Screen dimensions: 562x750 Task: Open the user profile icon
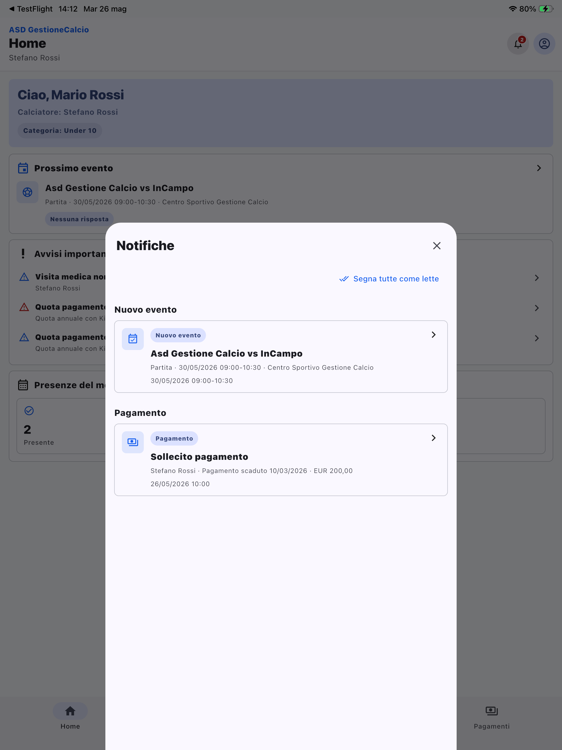point(544,44)
